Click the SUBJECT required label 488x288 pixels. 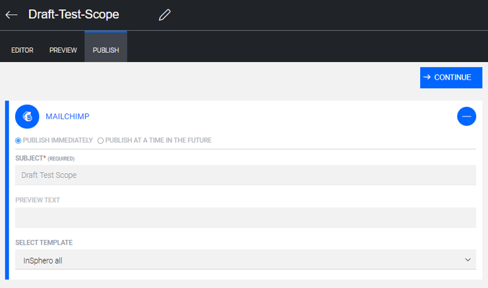[x=45, y=158]
